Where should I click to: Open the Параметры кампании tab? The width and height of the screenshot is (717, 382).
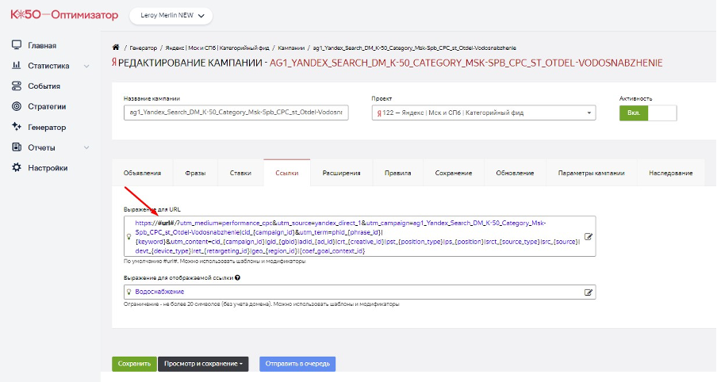591,174
